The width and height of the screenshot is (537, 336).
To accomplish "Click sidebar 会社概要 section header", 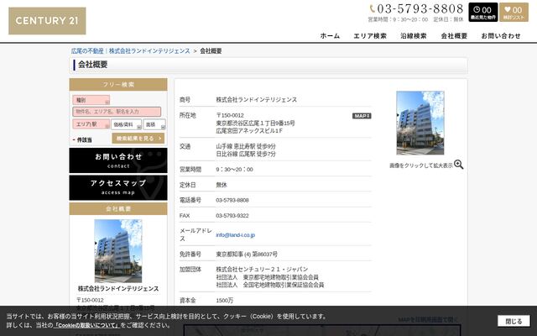I will point(118,209).
